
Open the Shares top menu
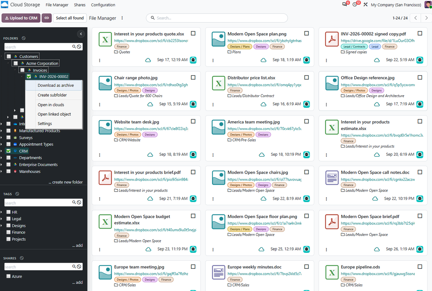click(x=80, y=5)
